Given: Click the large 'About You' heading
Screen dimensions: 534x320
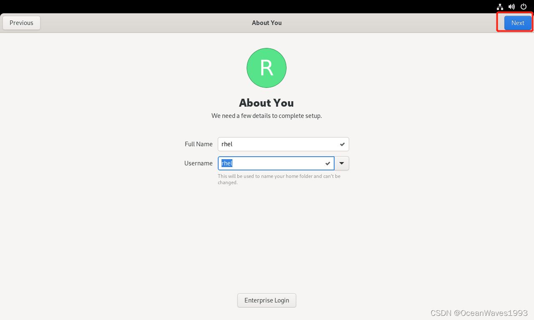Looking at the screenshot, I should pos(266,103).
